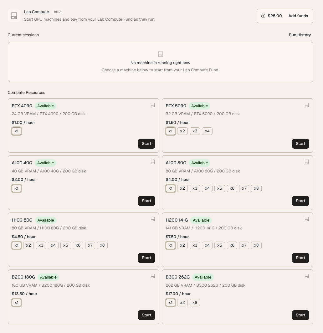Select x8 quantity for H100 80G

click(x=102, y=245)
